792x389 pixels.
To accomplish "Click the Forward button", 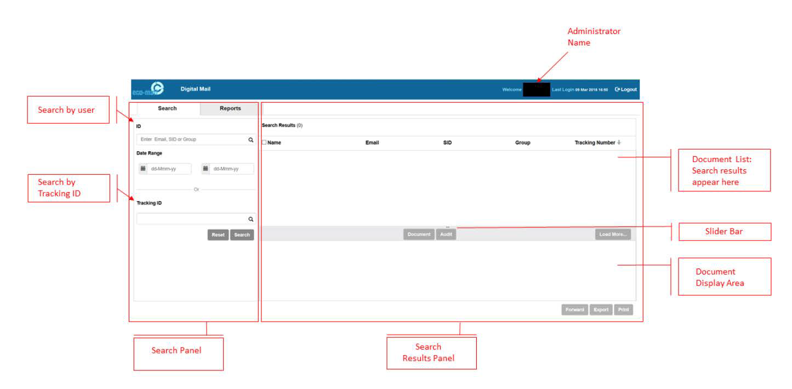I will click(574, 310).
